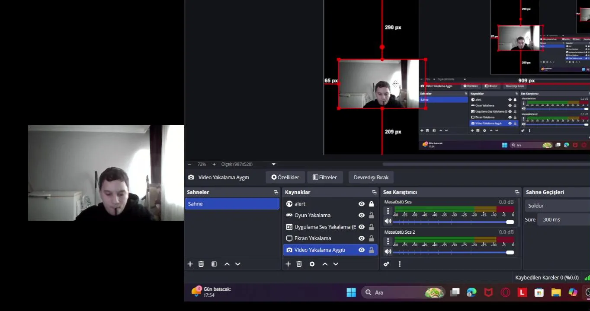This screenshot has width=590, height=311.
Task: Pop out the Ses Karıştırıcı dock
Action: pyautogui.click(x=517, y=192)
